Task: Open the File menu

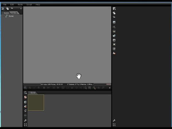Action: [x=5, y=5]
